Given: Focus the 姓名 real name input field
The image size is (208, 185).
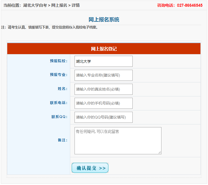Looking at the screenshot, I should 104,89.
